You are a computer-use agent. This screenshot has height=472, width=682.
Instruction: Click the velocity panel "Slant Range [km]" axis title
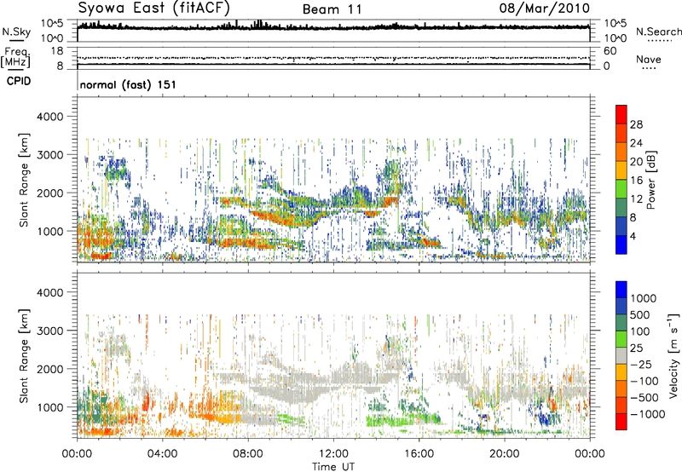(24, 356)
